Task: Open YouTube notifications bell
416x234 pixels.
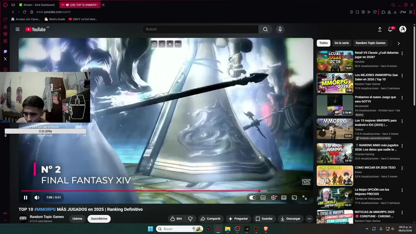Action: tap(391, 29)
